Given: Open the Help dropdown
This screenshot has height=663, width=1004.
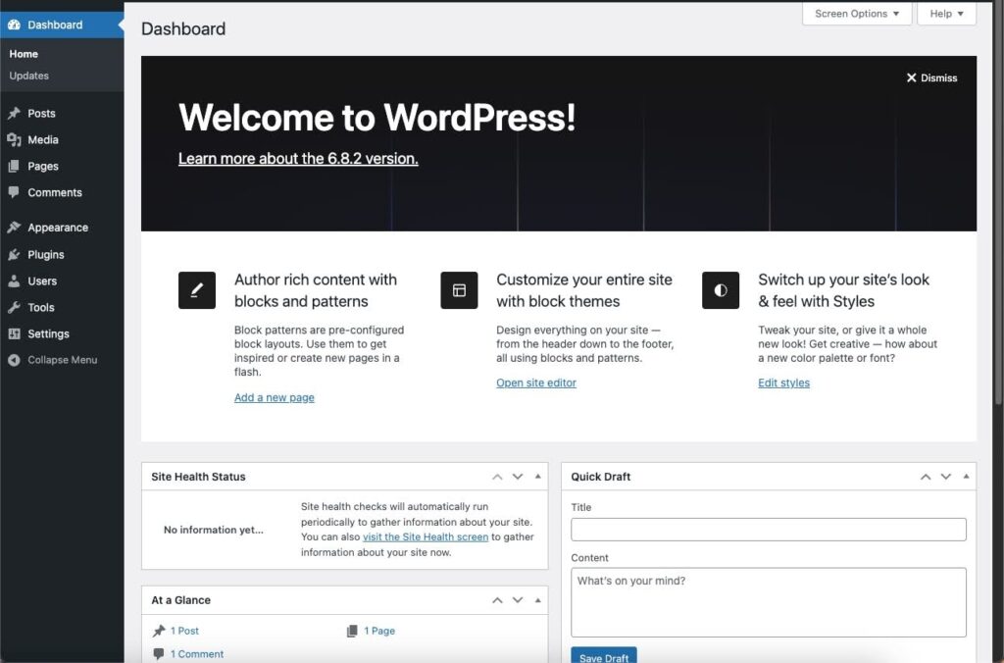Looking at the screenshot, I should [x=944, y=14].
